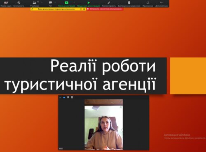Click the Start Video camera icon

(x=6, y=3)
